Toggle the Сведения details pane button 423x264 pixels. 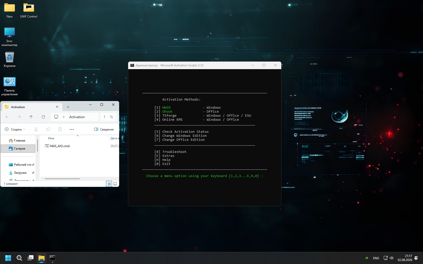[x=104, y=129]
